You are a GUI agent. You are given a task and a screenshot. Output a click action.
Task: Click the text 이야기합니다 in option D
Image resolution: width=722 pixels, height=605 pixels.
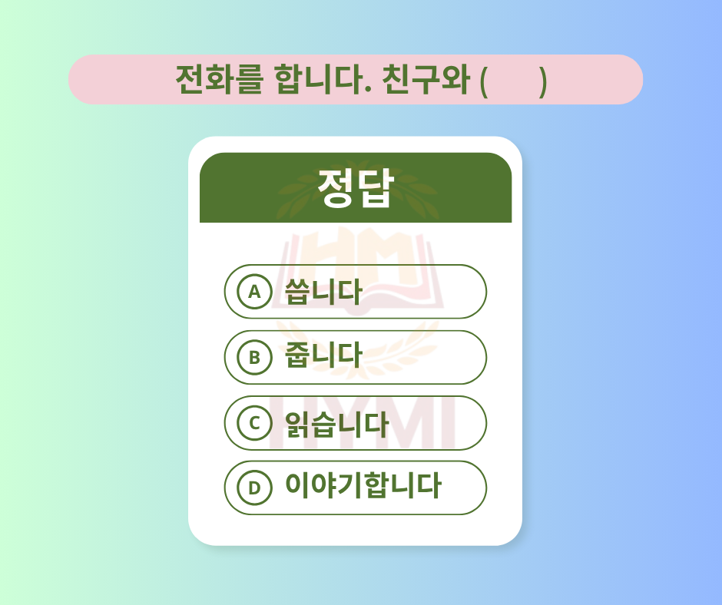(x=363, y=485)
